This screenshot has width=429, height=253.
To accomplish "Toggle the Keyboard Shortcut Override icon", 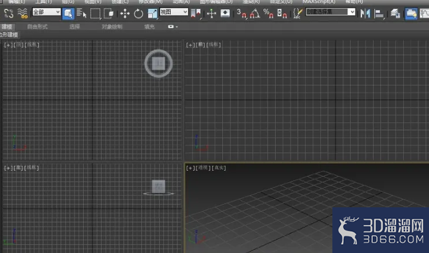I will point(225,13).
